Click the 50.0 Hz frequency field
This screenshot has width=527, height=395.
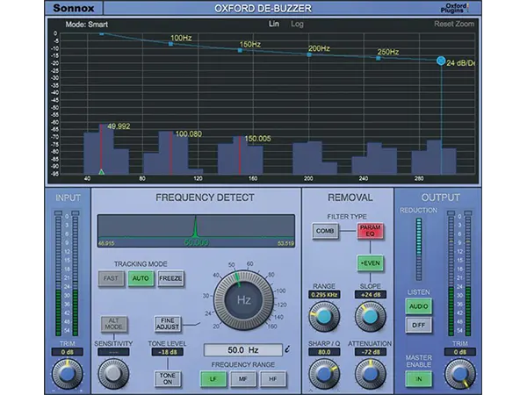(x=243, y=350)
